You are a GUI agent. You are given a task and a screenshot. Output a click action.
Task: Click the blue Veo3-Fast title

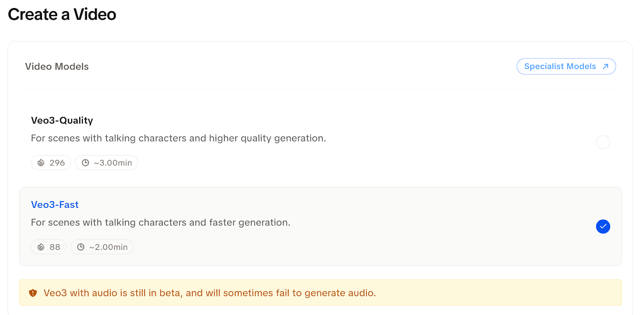click(55, 205)
